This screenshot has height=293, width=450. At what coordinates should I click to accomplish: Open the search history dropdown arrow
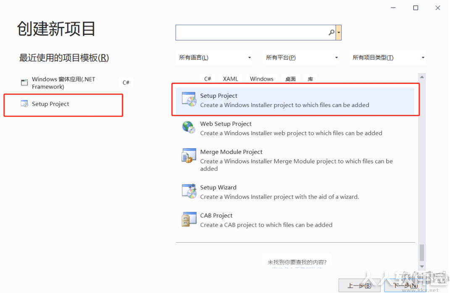pos(339,32)
